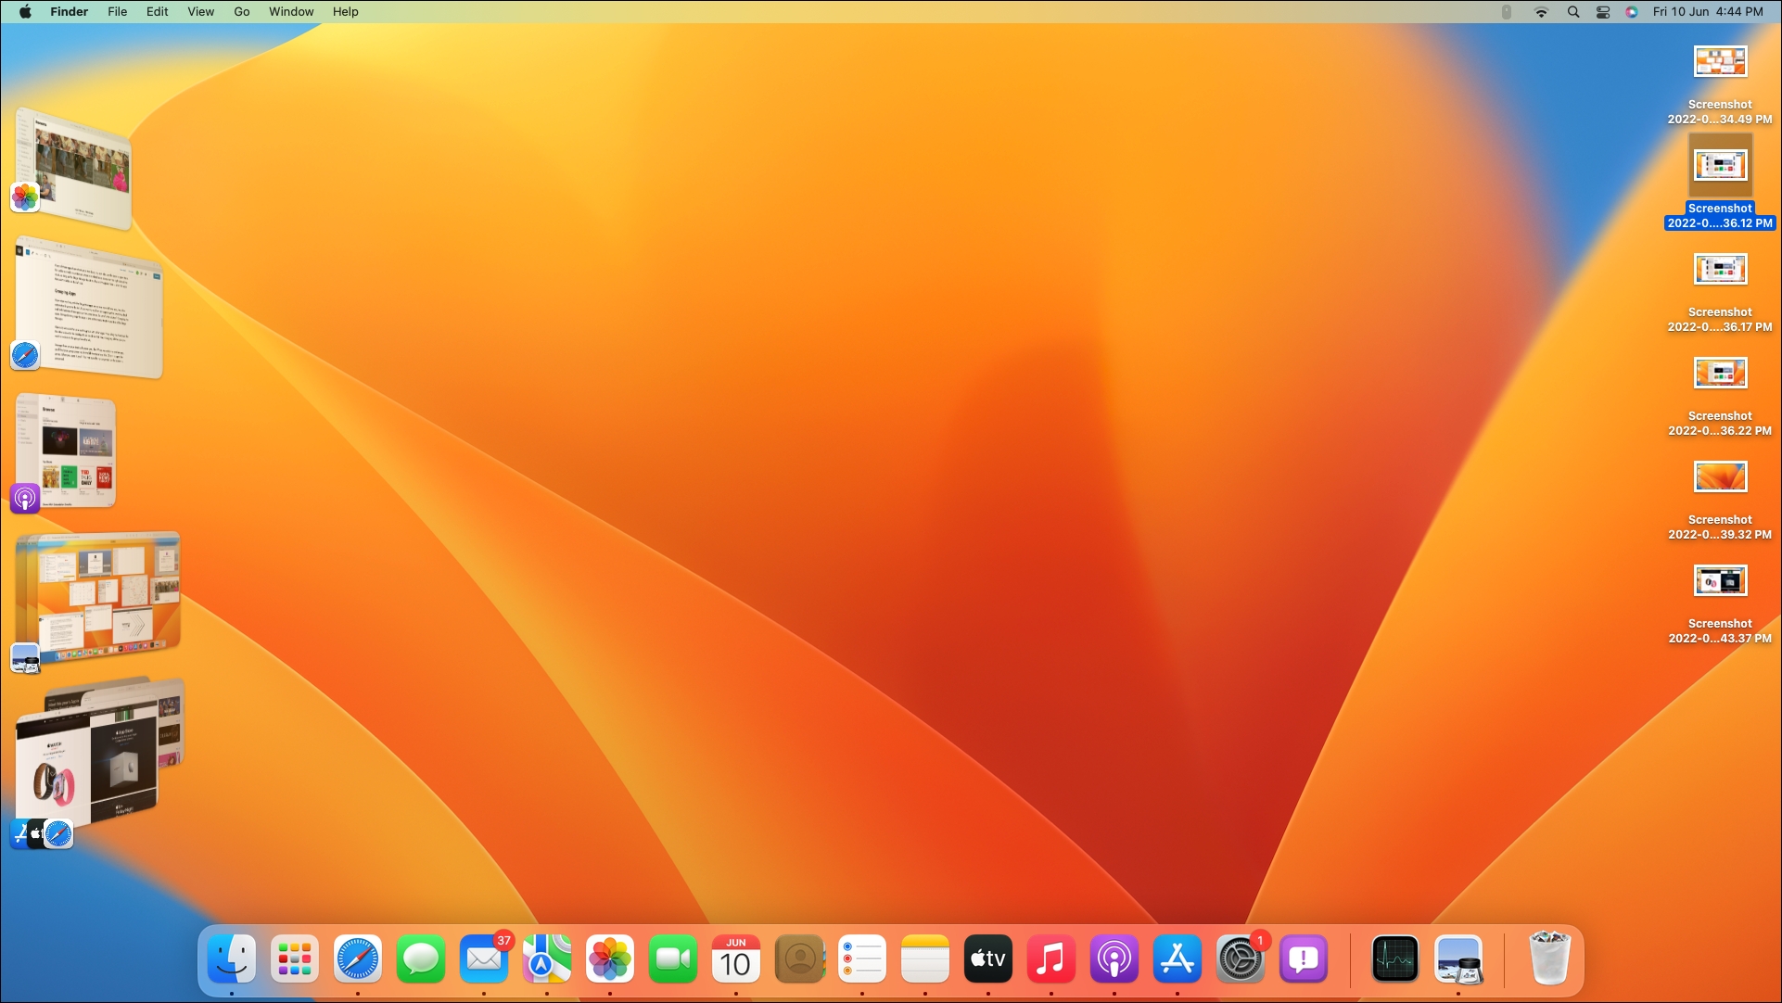Open Spotlight search in menu bar
The height and width of the screenshot is (1003, 1782).
(x=1573, y=12)
